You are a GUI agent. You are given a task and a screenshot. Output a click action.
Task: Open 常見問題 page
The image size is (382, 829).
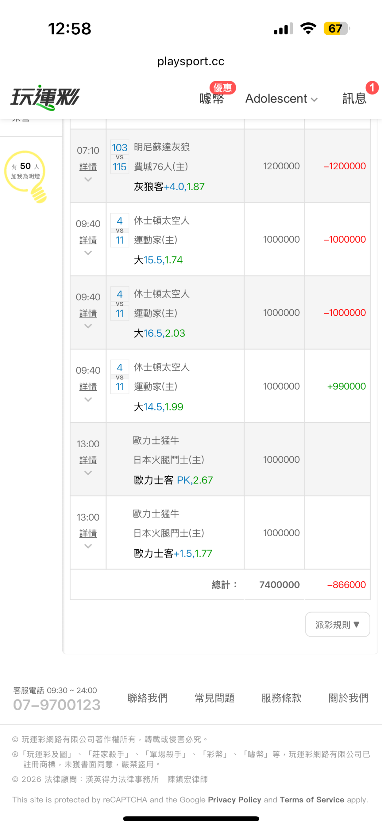coord(214,698)
